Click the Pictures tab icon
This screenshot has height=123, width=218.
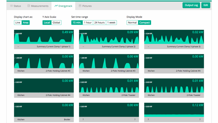click(80, 6)
